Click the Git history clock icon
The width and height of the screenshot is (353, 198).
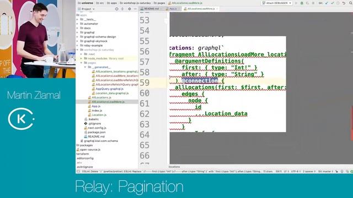(338, 3)
